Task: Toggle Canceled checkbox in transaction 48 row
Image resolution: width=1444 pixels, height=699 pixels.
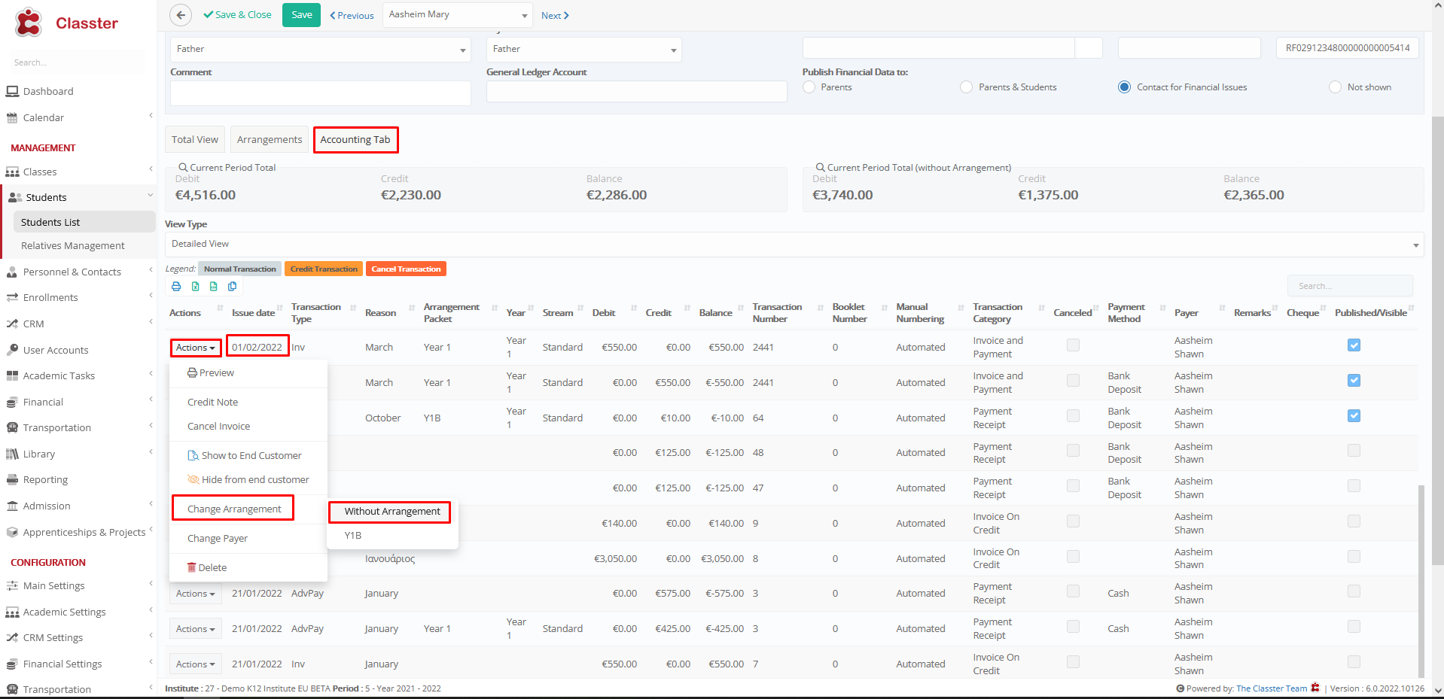Action: coord(1074,451)
